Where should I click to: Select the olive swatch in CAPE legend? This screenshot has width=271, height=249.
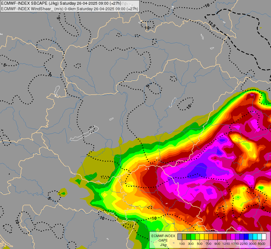coord(184,237)
